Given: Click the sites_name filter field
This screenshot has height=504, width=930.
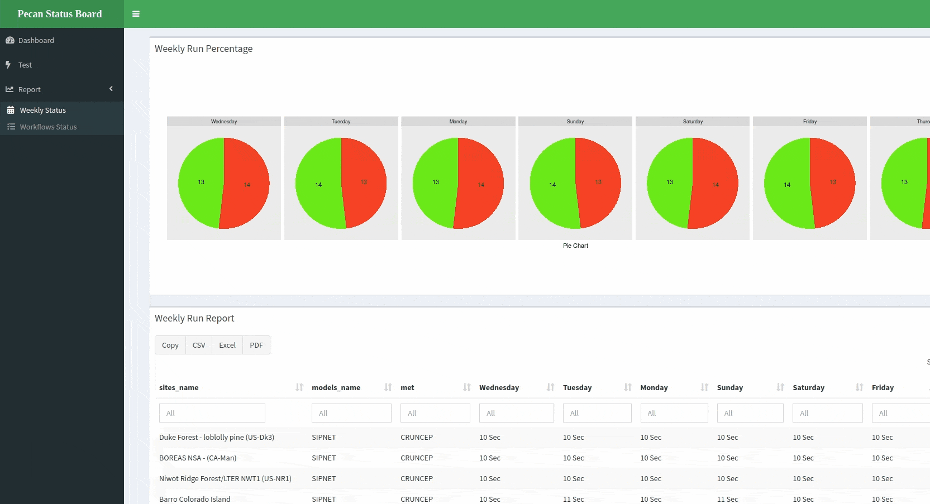Looking at the screenshot, I should 212,413.
